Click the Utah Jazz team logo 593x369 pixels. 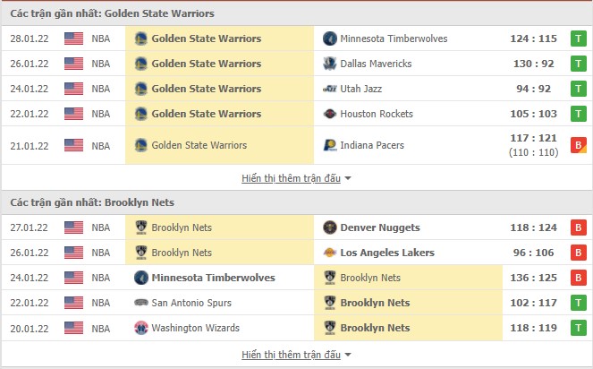coord(329,89)
